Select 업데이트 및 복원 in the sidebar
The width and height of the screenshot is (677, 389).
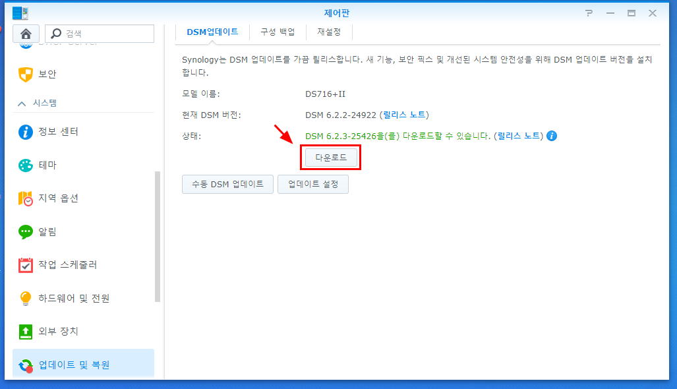pyautogui.click(x=83, y=364)
